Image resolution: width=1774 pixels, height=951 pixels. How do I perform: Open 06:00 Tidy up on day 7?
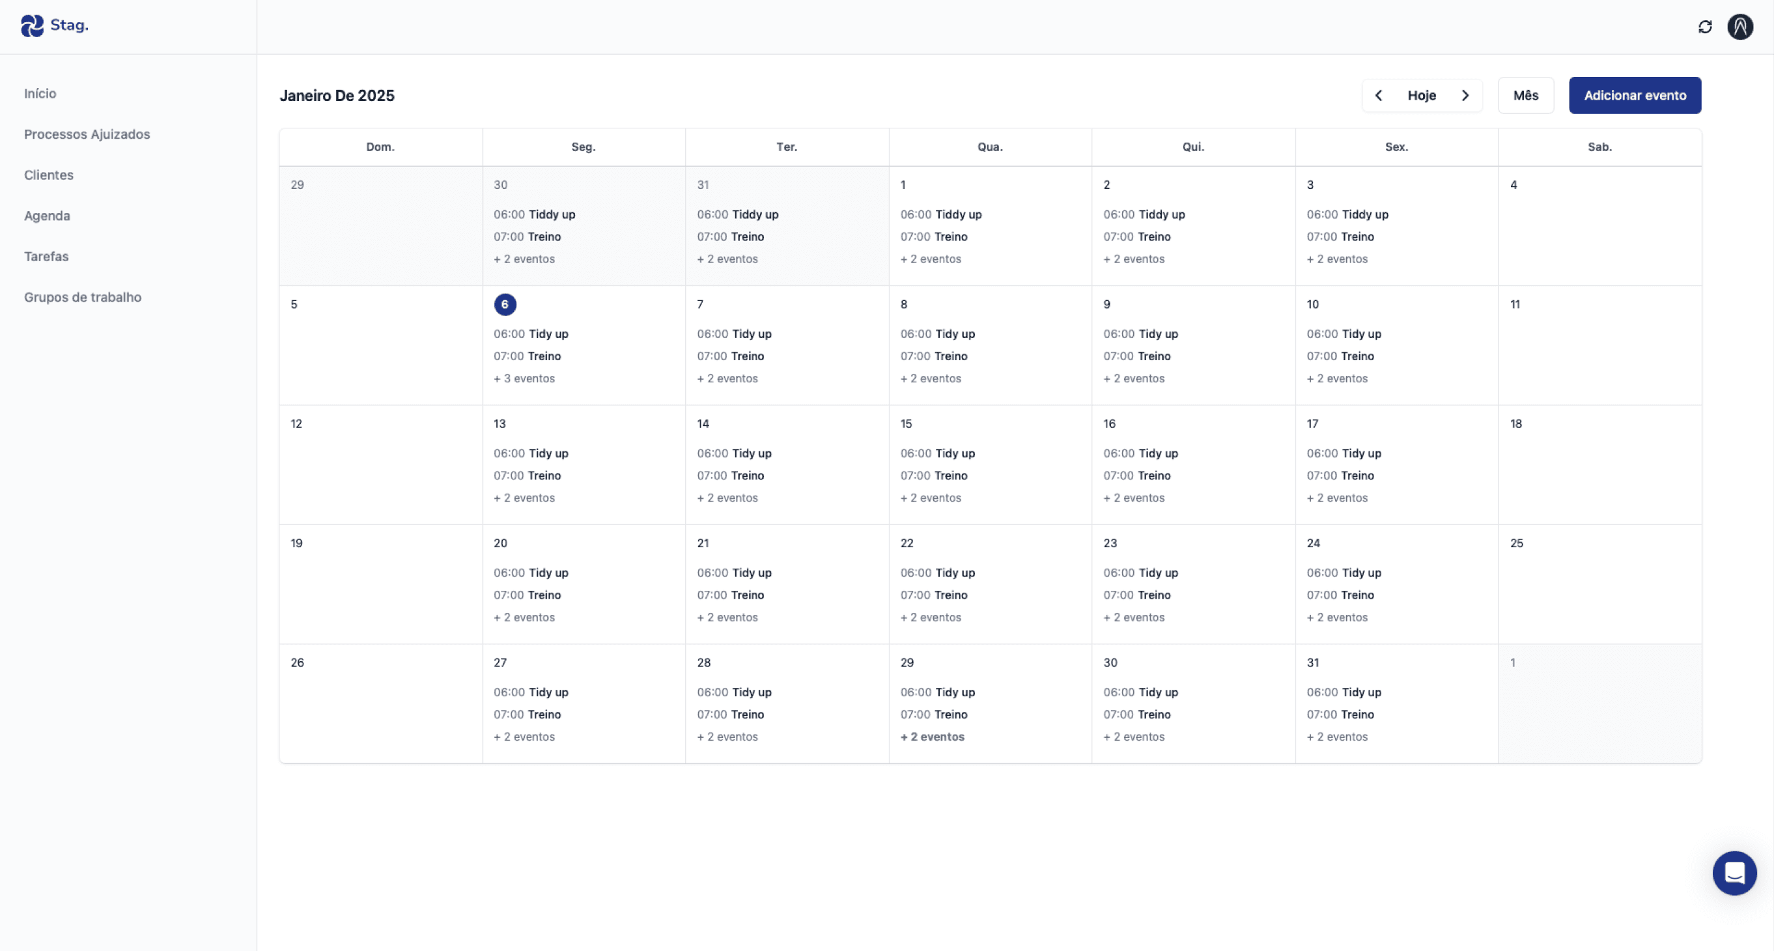point(734,334)
